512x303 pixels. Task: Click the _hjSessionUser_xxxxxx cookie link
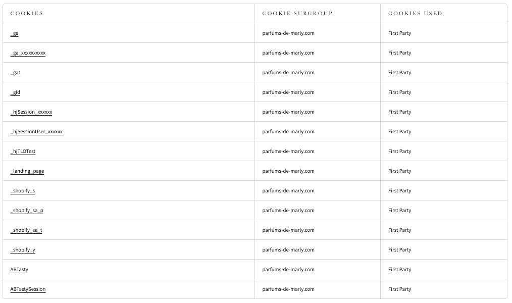(x=36, y=132)
